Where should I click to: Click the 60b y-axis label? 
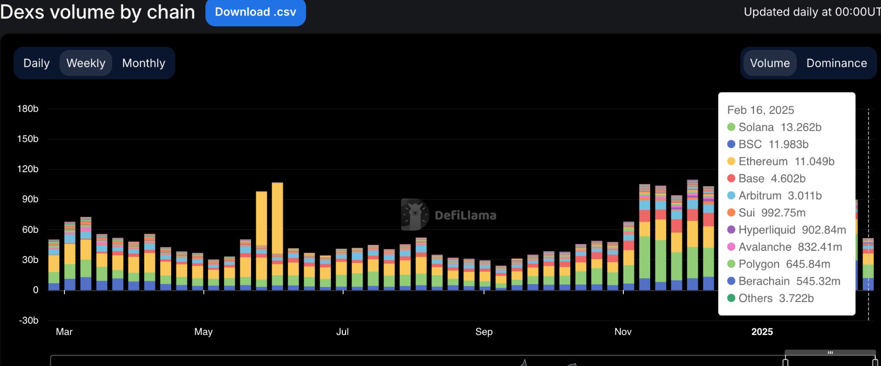[x=30, y=230]
